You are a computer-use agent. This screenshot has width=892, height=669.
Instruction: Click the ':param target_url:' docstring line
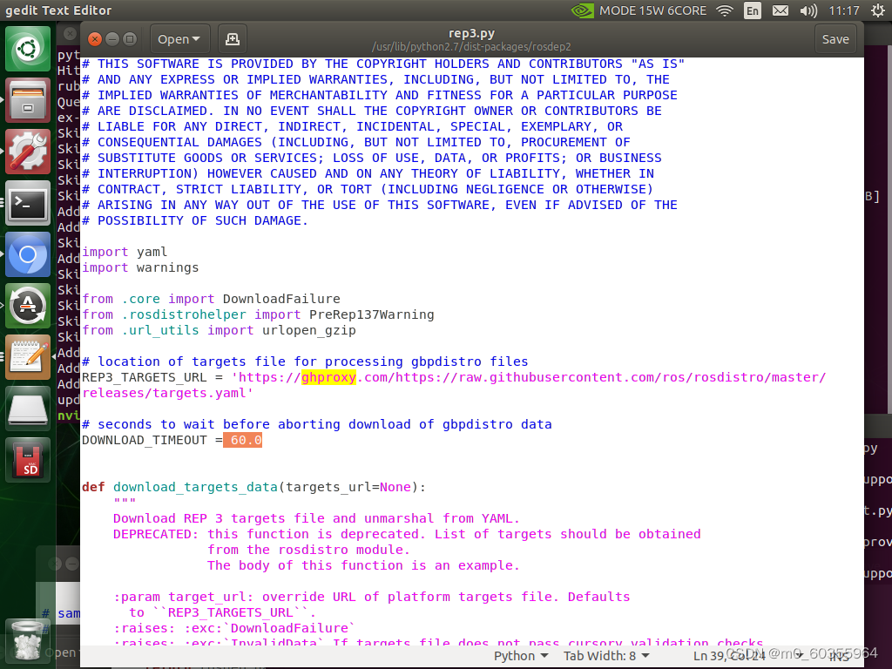point(371,597)
